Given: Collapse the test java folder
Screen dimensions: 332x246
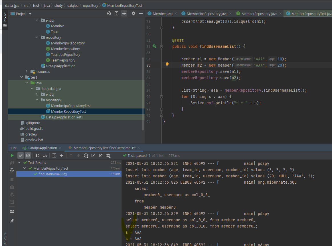Looking at the screenshot, I should (x=27, y=83).
